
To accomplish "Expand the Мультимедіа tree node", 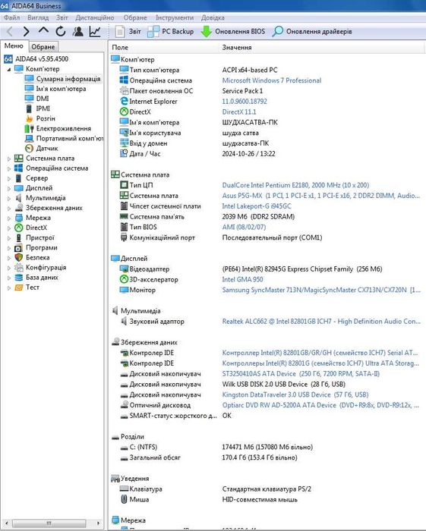I will (x=9, y=198).
